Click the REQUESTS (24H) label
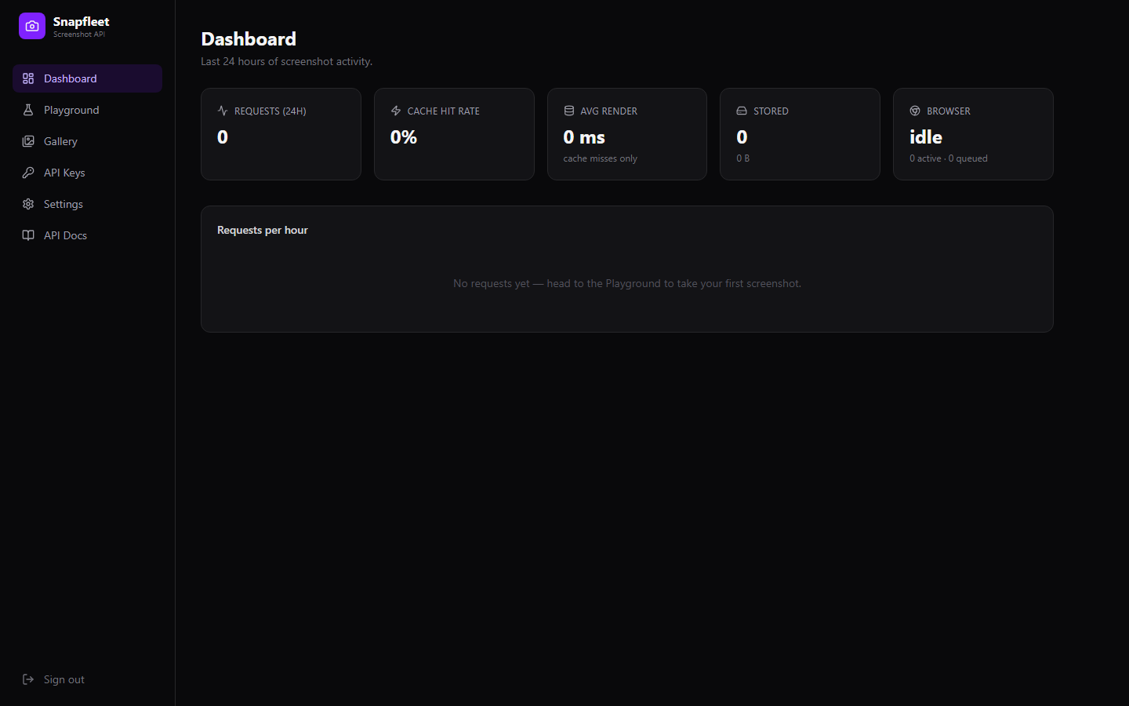This screenshot has width=1129, height=706. (x=270, y=111)
